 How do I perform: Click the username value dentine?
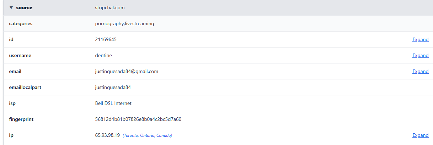pos(103,55)
